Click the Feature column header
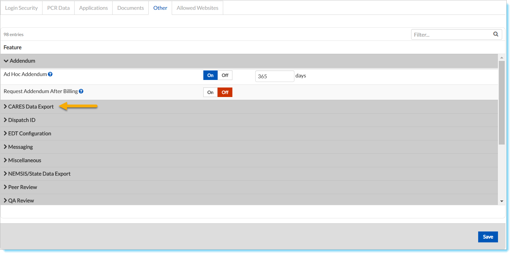The width and height of the screenshot is (510, 253). tap(13, 47)
